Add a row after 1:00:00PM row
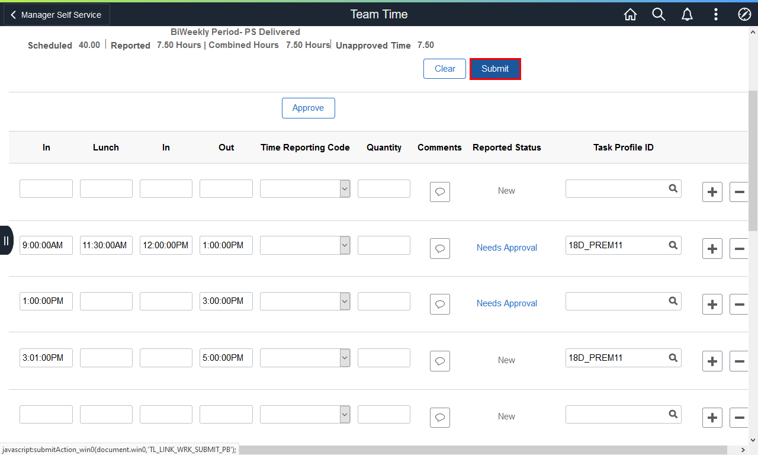The height and width of the screenshot is (455, 758). coord(712,305)
